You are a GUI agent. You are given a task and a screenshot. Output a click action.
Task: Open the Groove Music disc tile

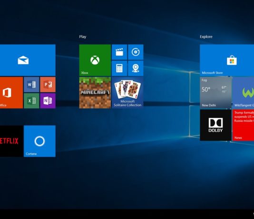(136, 52)
